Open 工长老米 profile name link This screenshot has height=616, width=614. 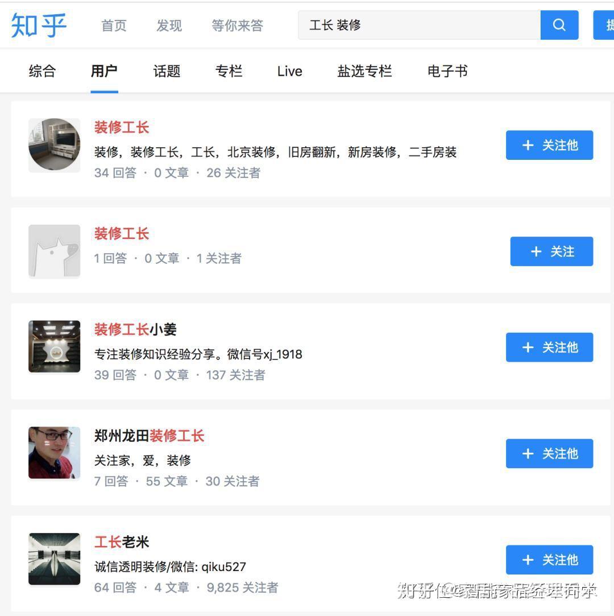coord(122,542)
